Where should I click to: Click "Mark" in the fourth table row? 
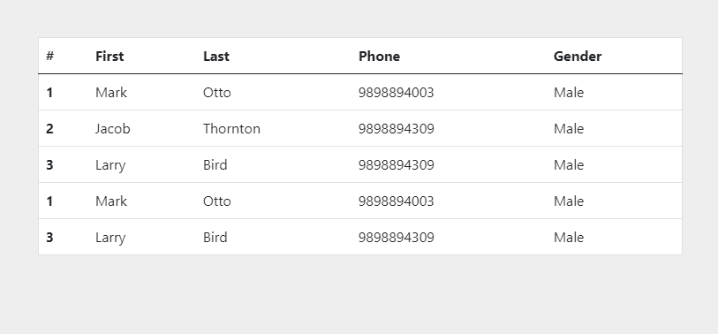click(111, 201)
